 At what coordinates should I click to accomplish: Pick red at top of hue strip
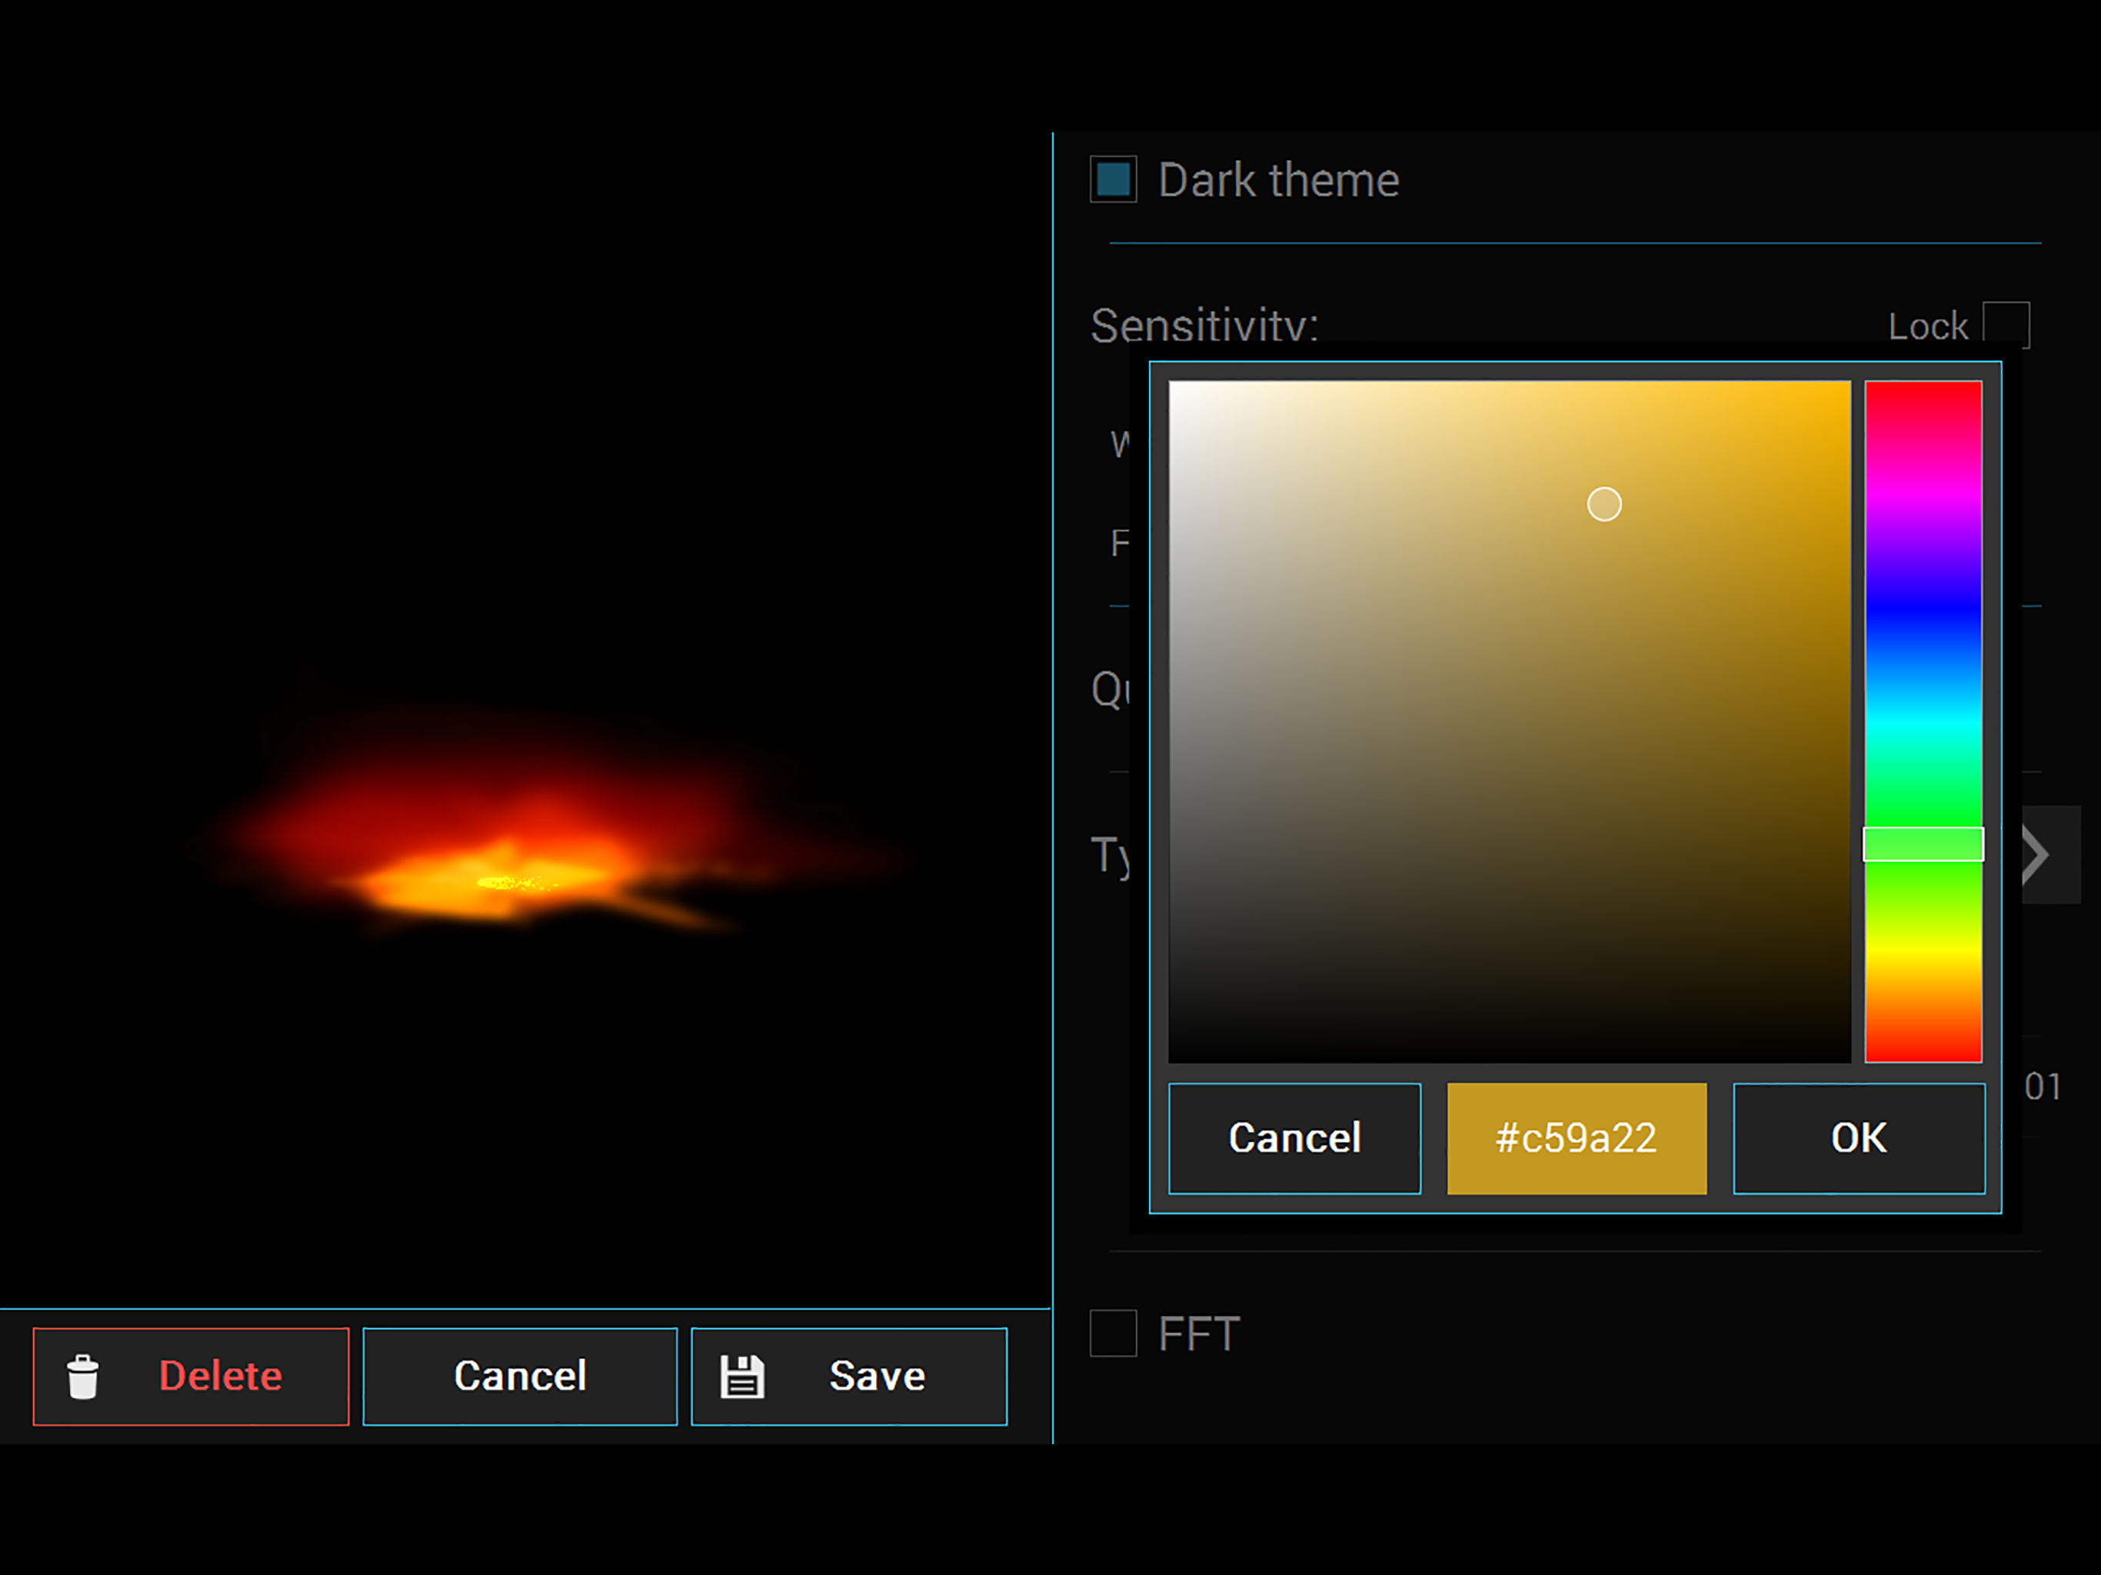tap(1923, 386)
